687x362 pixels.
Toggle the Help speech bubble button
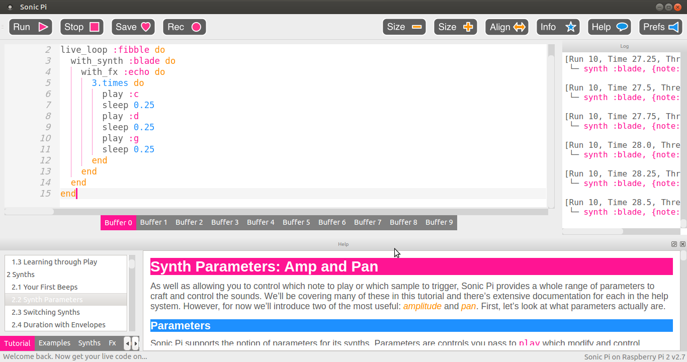pos(610,27)
